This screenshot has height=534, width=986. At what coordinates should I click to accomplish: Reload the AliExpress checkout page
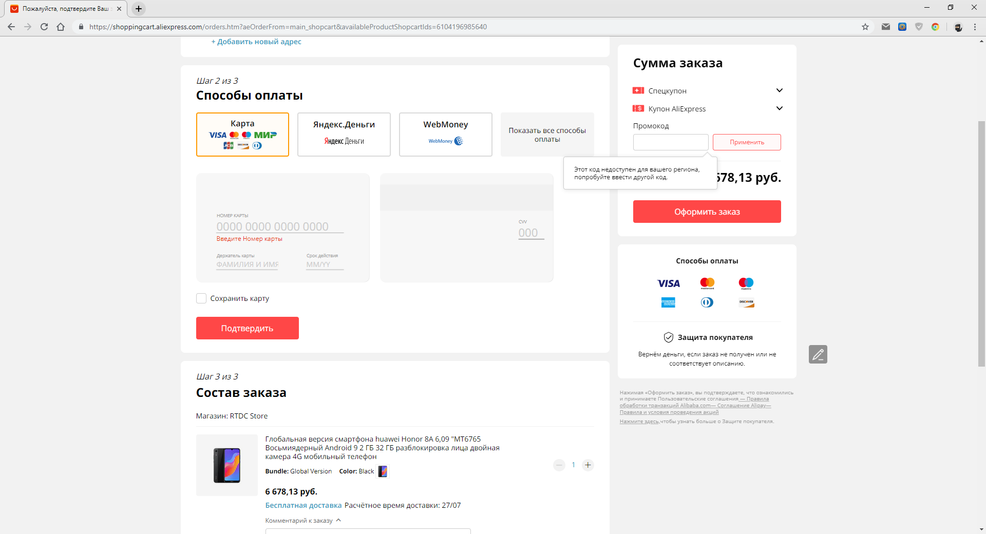point(44,27)
